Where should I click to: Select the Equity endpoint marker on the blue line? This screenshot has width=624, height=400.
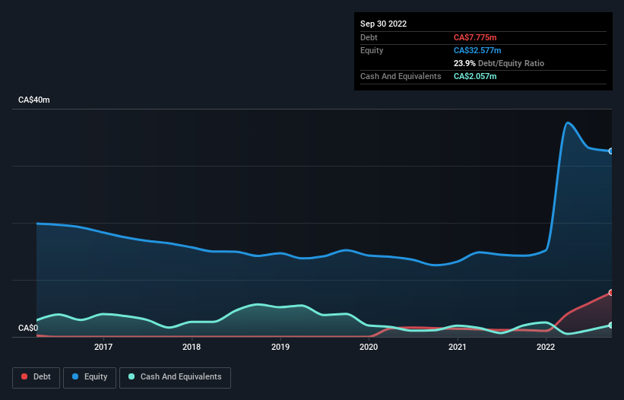[x=611, y=151]
